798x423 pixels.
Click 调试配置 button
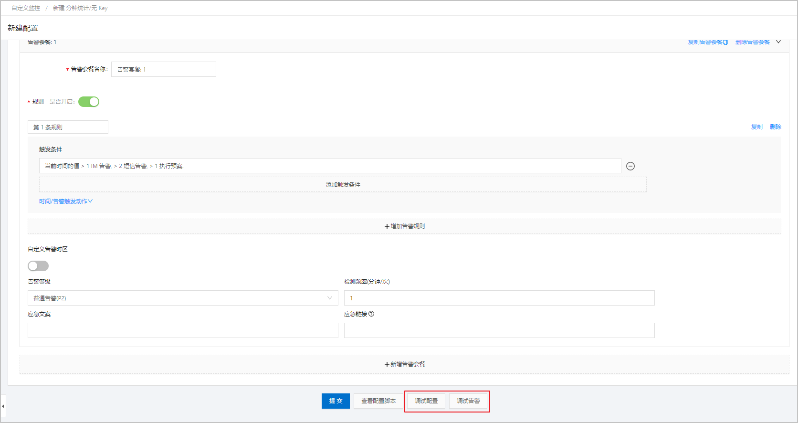pyautogui.click(x=426, y=401)
